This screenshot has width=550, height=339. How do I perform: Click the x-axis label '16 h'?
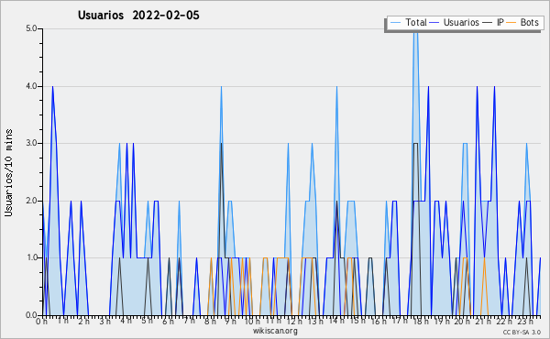point(379,322)
